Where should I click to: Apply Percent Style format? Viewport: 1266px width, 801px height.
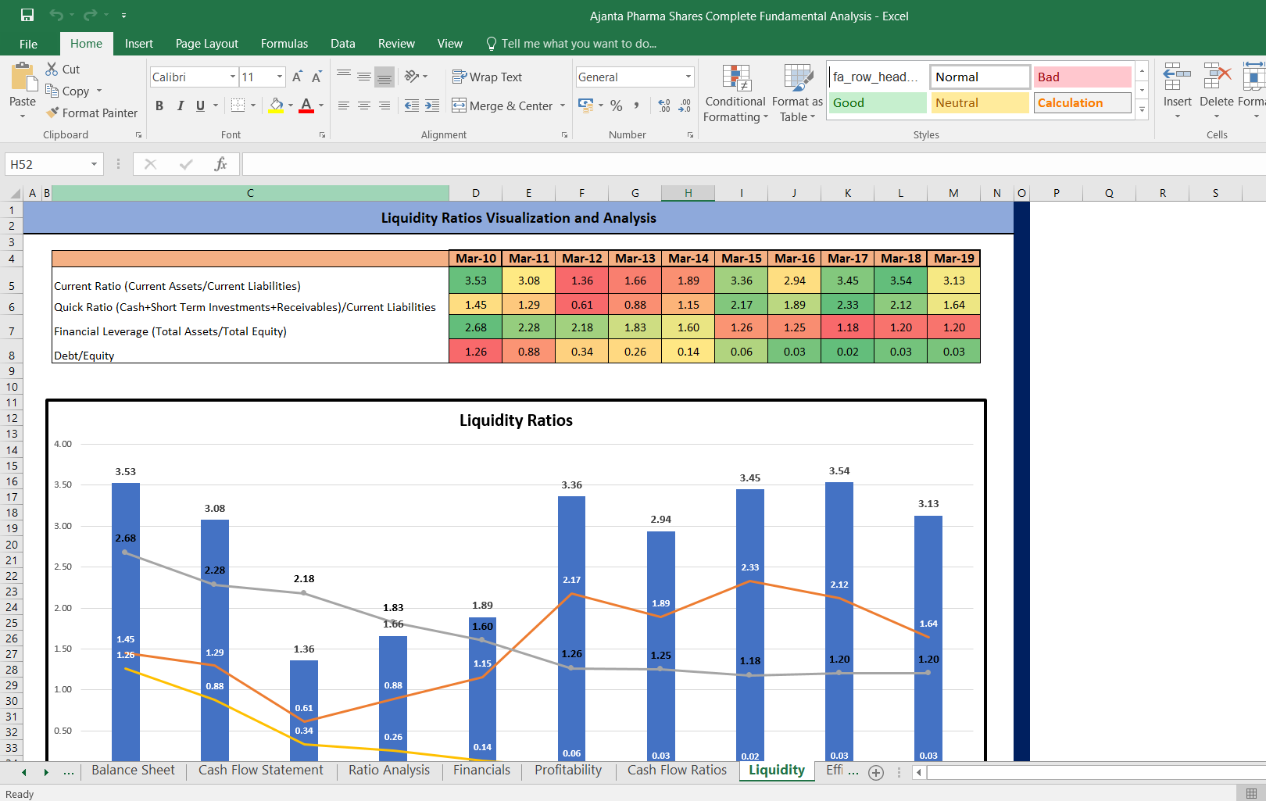[617, 105]
